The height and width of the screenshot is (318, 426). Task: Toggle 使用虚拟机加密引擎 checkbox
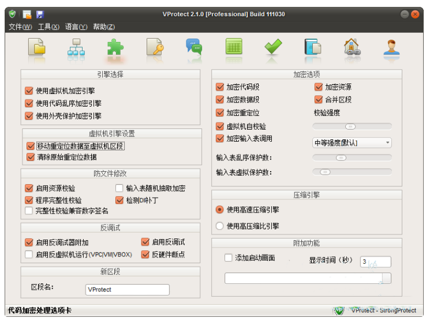pyautogui.click(x=29, y=90)
